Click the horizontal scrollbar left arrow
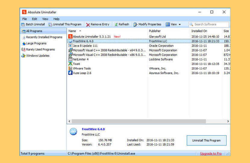The image size is (250, 163). pos(69,121)
